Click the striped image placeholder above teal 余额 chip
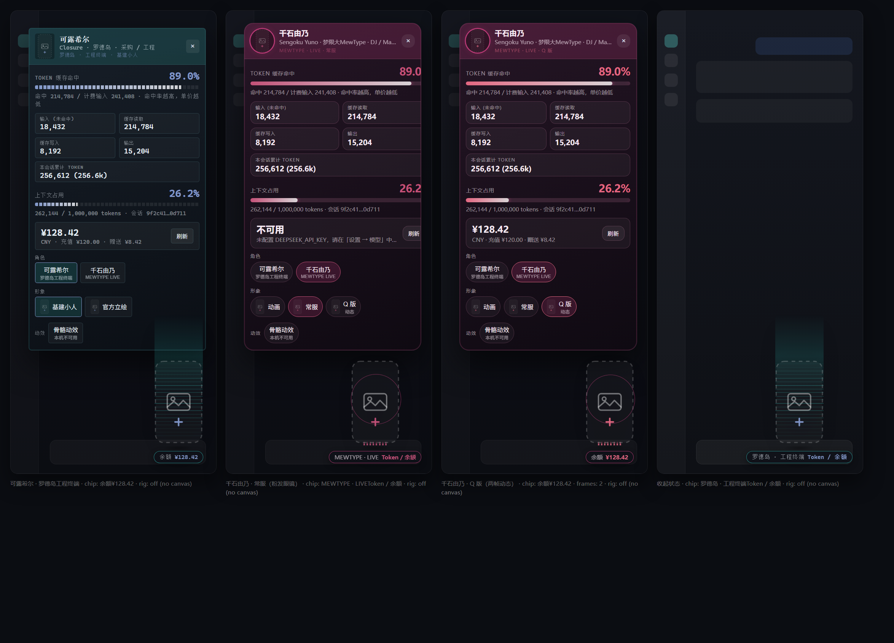Screen dimensions: 894x643 click(178, 401)
